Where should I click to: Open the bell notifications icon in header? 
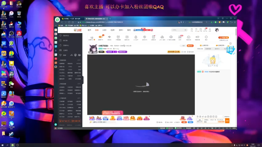(210, 29)
